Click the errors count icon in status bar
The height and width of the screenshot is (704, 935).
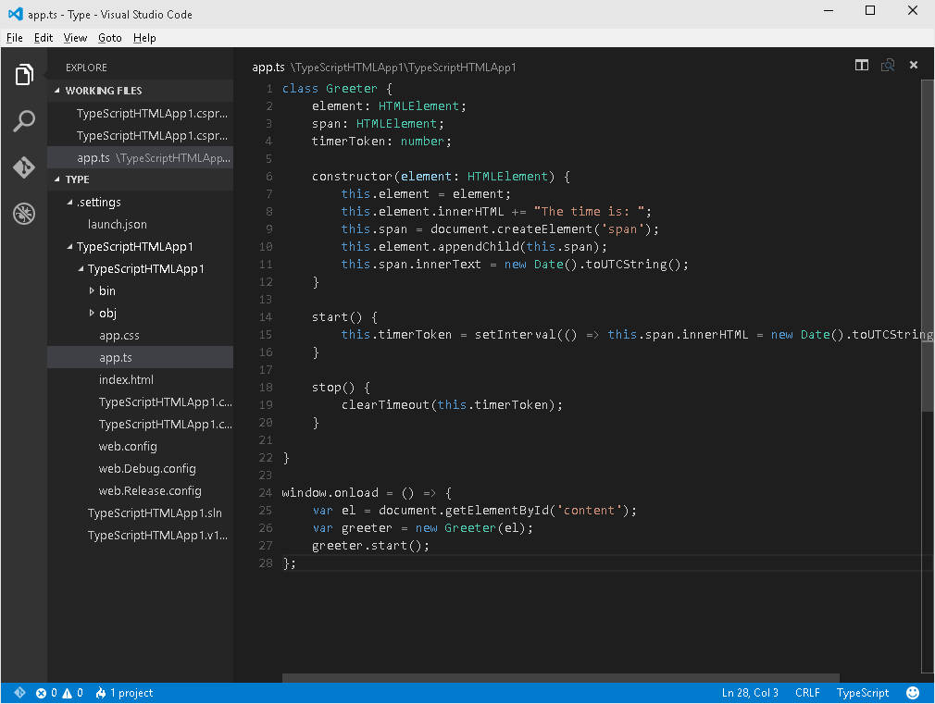pos(41,693)
